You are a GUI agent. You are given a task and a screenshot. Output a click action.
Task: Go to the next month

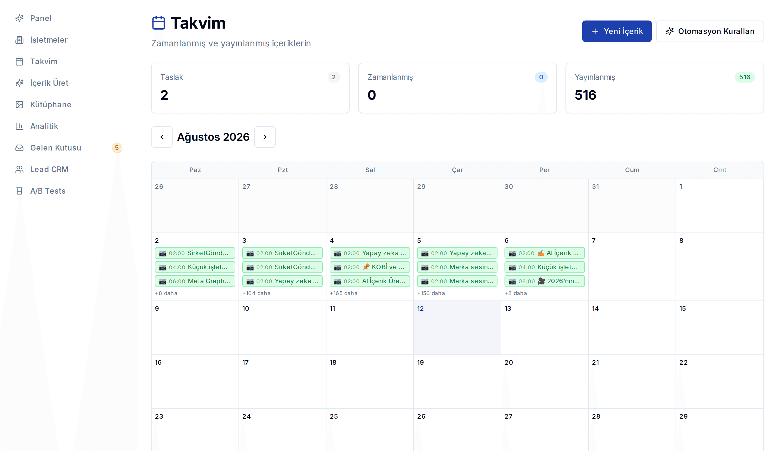(x=265, y=137)
